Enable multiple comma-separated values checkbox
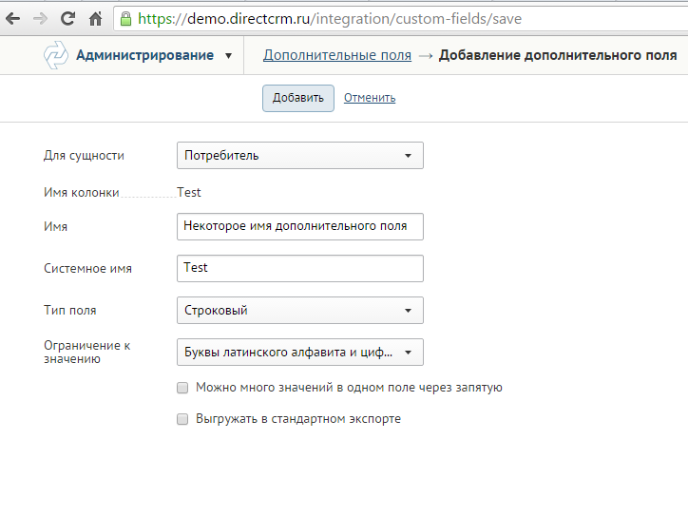 tap(182, 388)
